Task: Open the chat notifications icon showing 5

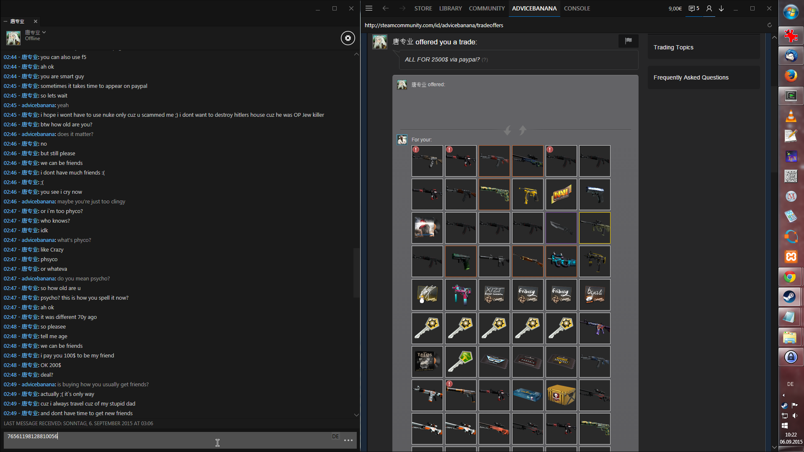Action: (694, 8)
